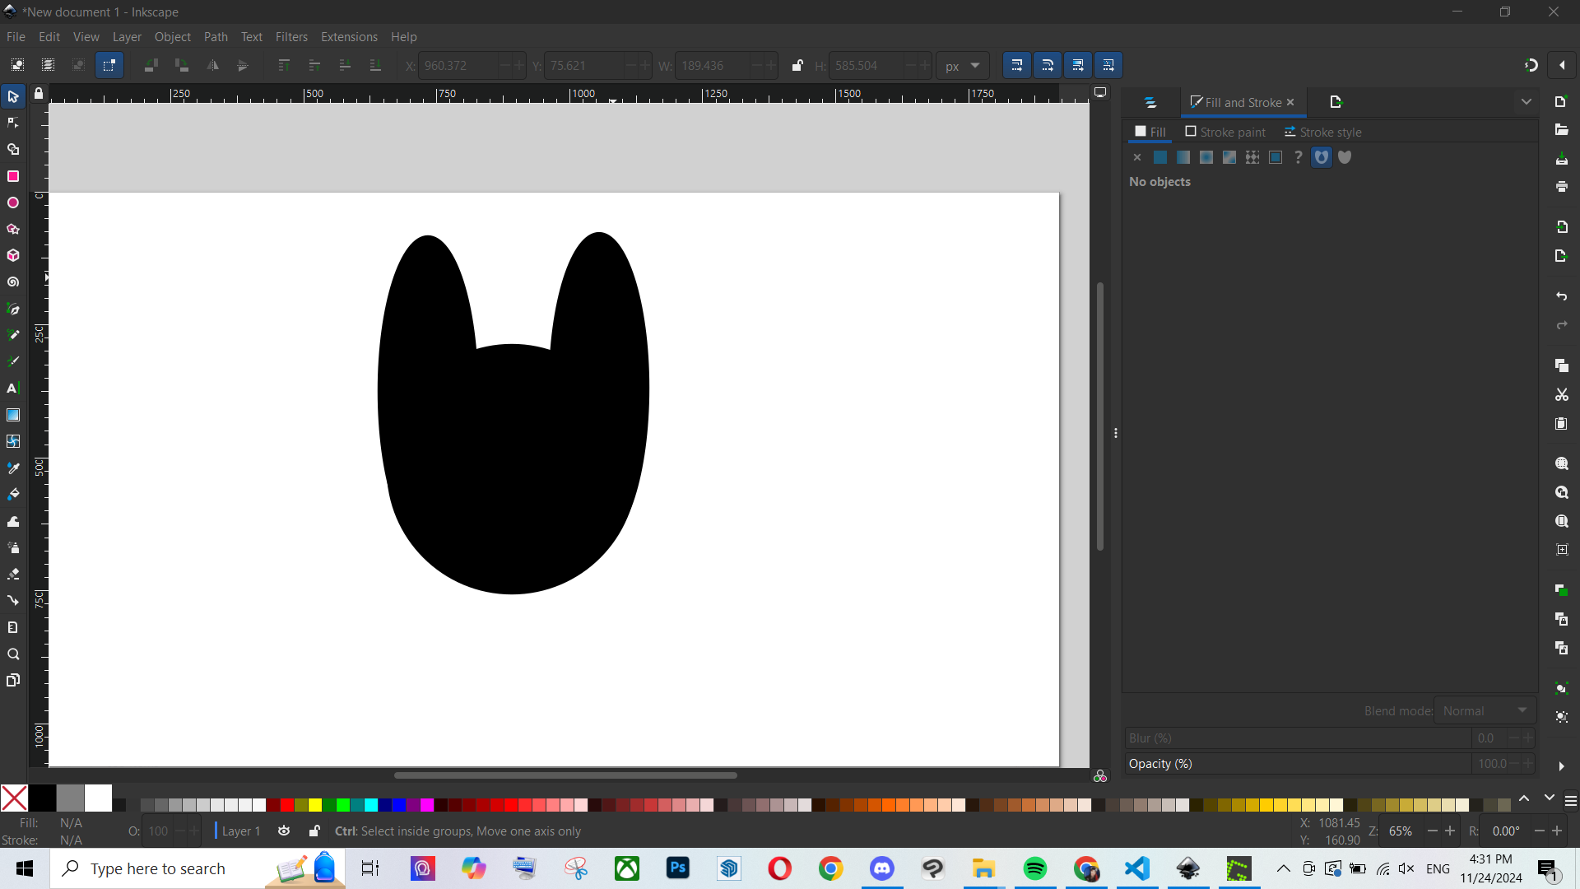
Task: Toggle move patterns with objects
Action: click(x=1108, y=65)
